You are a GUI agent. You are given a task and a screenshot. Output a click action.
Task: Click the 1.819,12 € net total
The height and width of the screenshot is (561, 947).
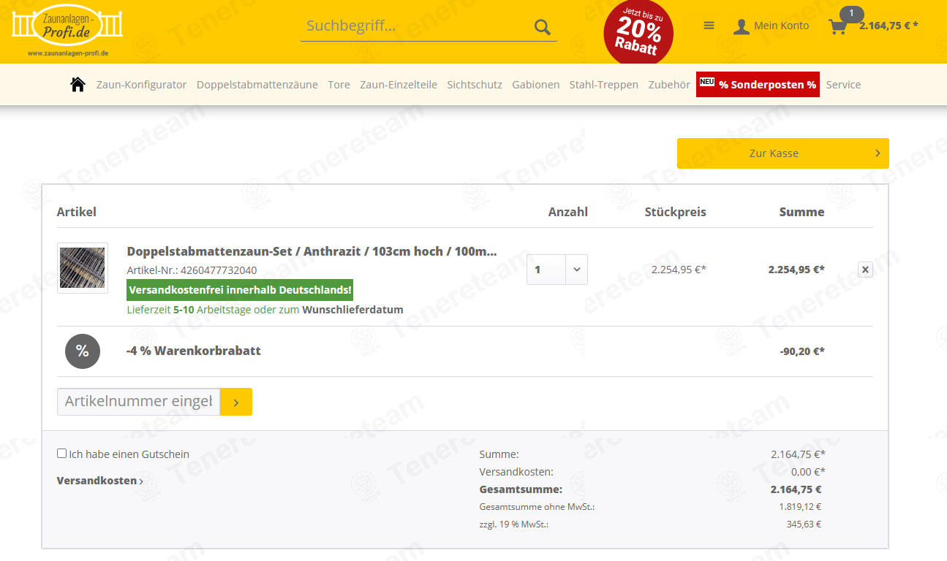(800, 506)
